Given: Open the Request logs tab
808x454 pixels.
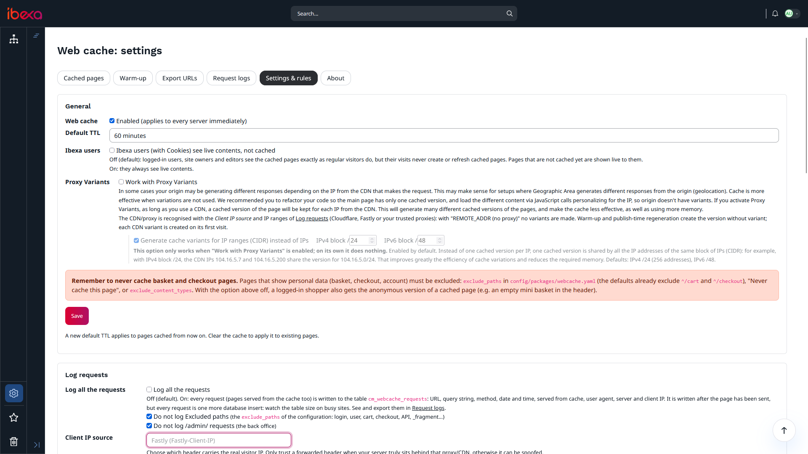Looking at the screenshot, I should coord(231,78).
